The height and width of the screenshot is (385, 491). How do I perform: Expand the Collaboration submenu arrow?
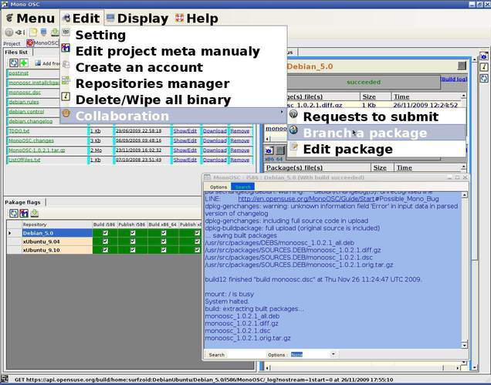282,112
